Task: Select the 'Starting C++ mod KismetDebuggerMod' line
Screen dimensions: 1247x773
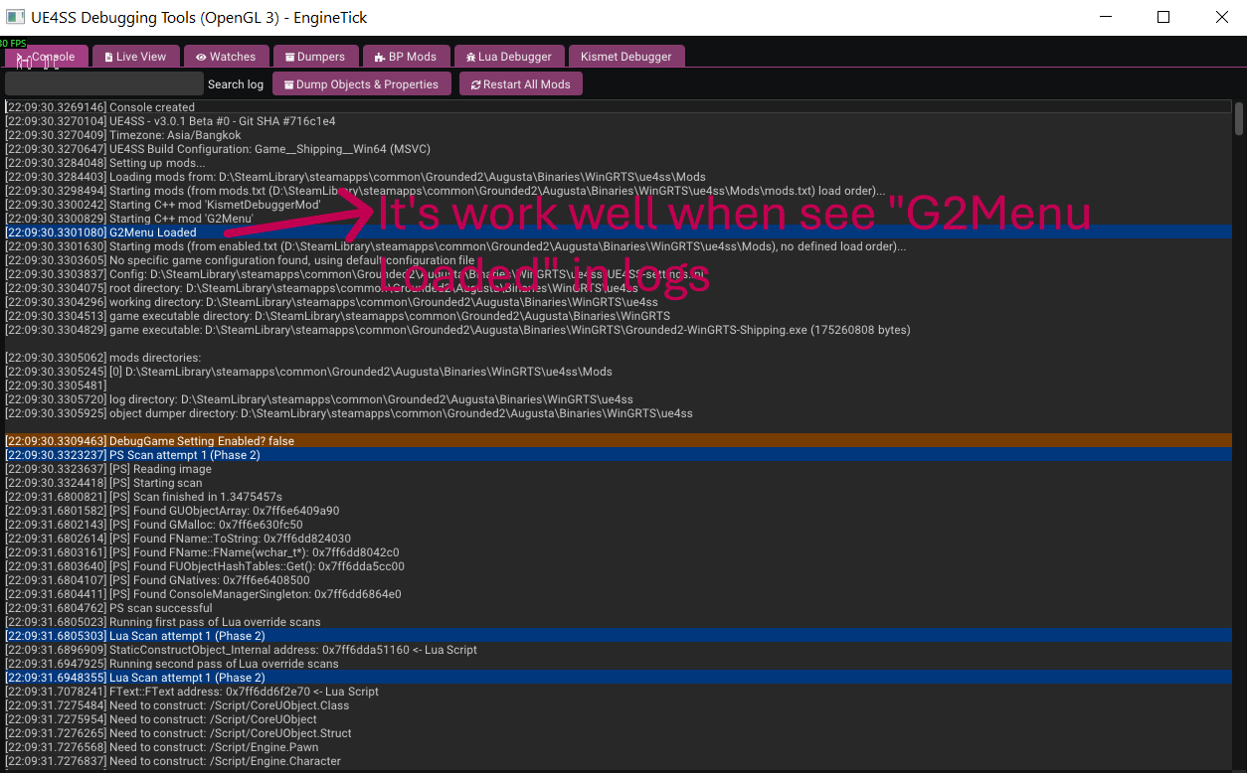Action: [x=618, y=205]
